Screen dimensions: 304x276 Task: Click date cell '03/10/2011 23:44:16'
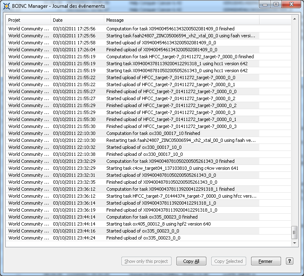74,231
